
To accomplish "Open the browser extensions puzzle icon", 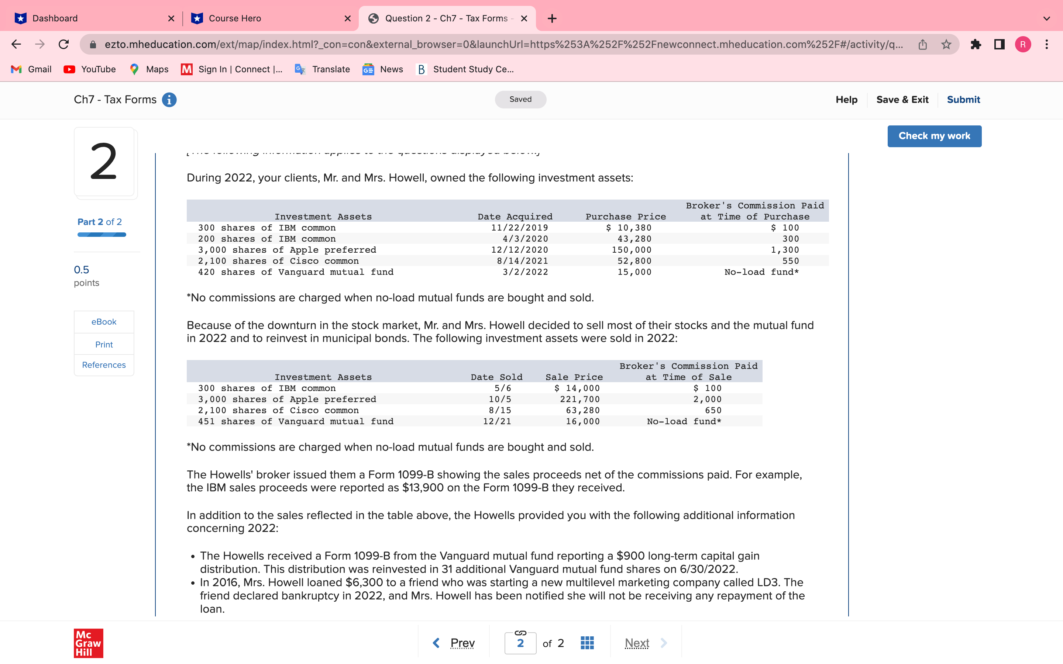I will coord(976,44).
